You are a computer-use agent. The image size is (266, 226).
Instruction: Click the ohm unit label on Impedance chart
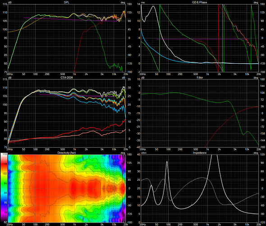click(x=144, y=153)
